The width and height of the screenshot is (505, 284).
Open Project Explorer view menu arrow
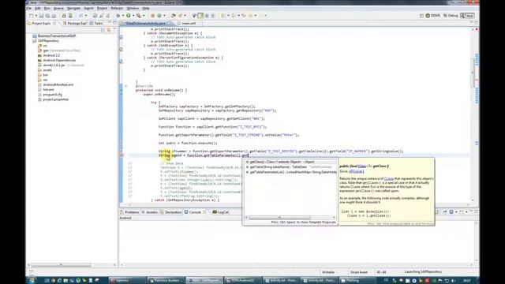(115, 30)
